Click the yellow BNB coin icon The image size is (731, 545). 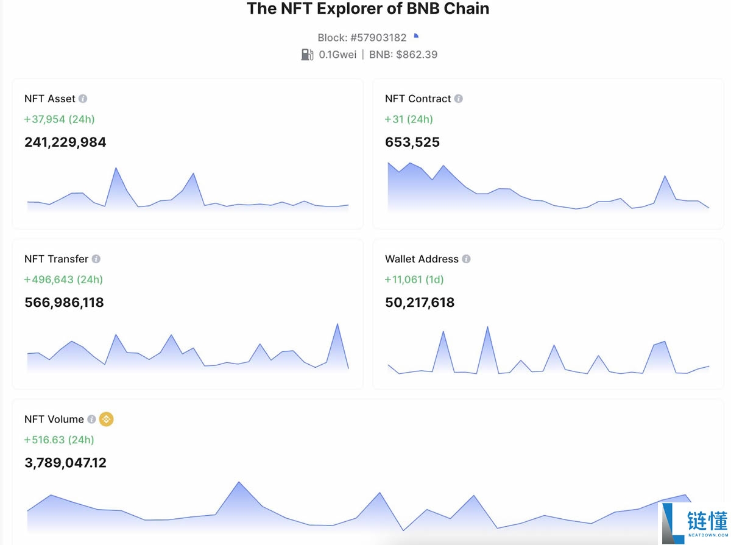pyautogui.click(x=105, y=419)
